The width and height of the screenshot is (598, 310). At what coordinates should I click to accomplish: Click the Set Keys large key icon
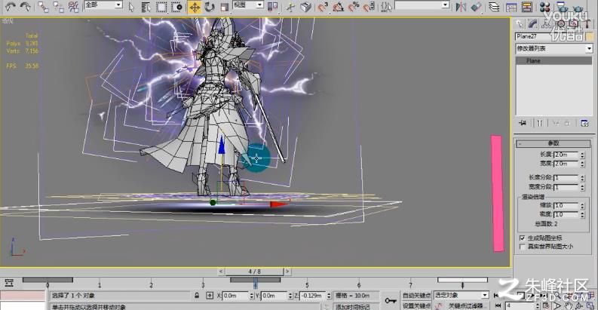click(x=391, y=300)
